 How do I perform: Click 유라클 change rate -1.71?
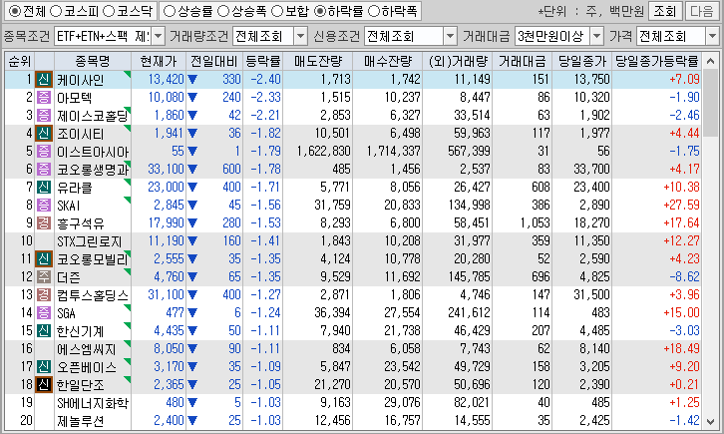coord(265,187)
